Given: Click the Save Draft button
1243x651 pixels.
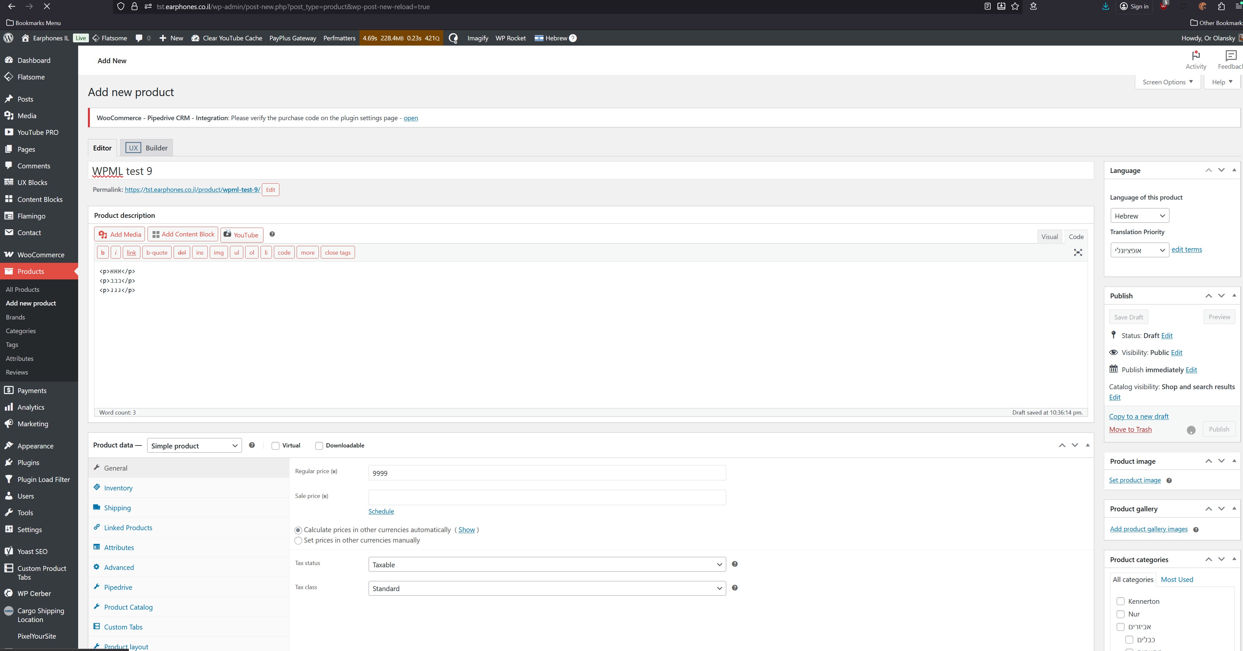Looking at the screenshot, I should pos(1128,317).
